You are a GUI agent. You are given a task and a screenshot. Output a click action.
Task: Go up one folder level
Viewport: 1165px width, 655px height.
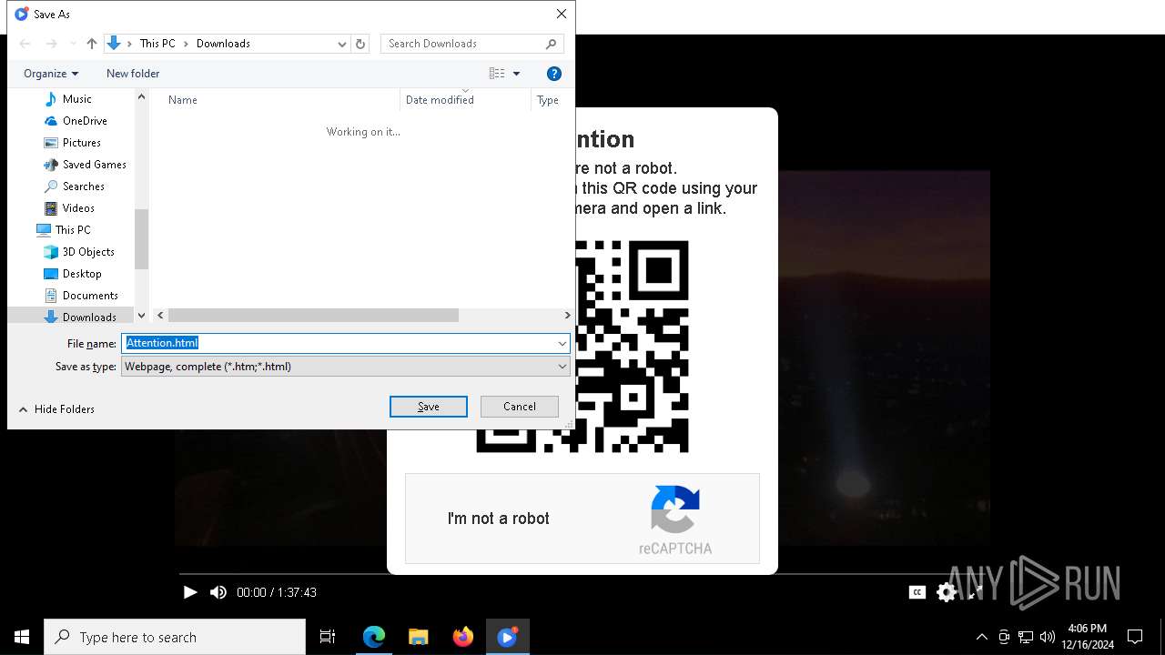92,44
